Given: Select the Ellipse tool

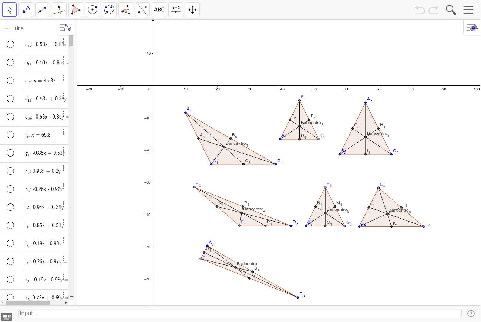Looking at the screenshot, I should coord(109,10).
